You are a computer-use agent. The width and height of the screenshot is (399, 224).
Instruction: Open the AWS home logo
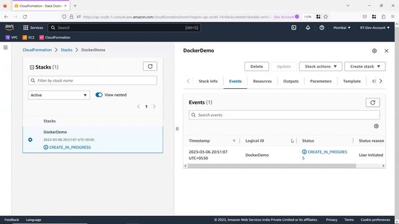[9, 27]
